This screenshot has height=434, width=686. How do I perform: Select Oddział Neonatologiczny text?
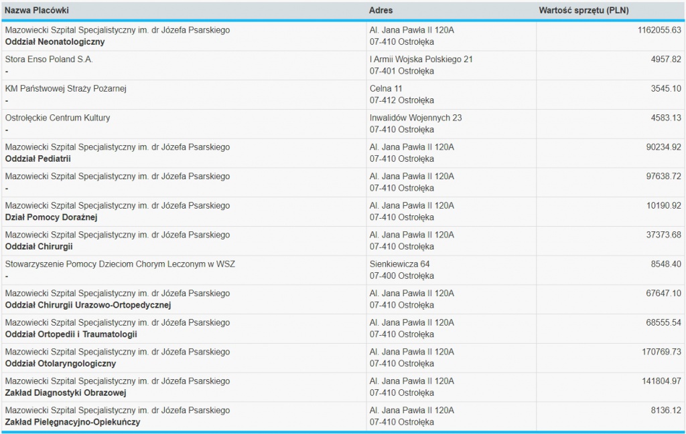[55, 42]
